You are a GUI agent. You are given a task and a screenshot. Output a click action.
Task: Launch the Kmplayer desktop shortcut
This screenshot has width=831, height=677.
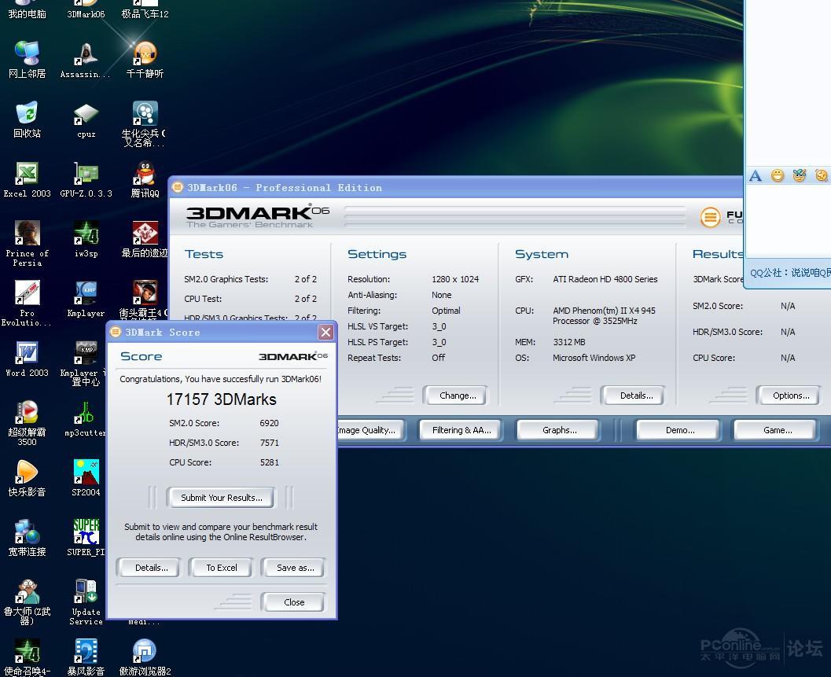tap(86, 294)
